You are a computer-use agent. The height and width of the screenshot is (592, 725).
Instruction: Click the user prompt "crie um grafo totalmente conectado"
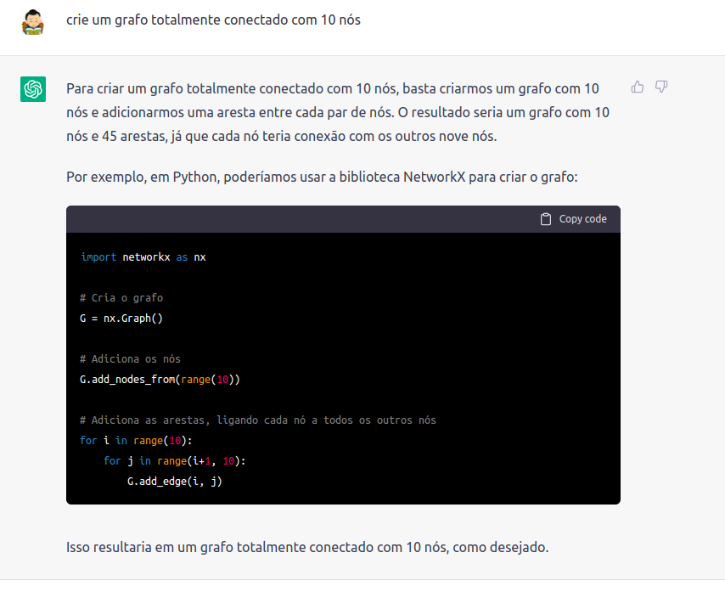click(213, 20)
